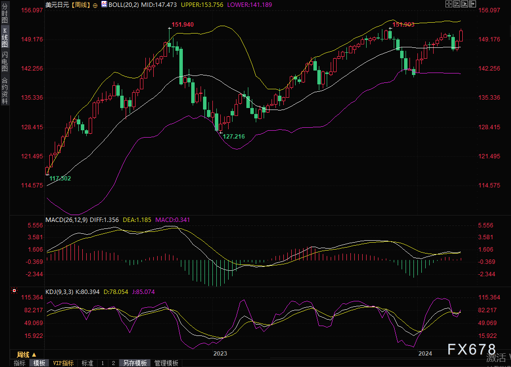Click the 127.216 low price label

tap(234, 137)
